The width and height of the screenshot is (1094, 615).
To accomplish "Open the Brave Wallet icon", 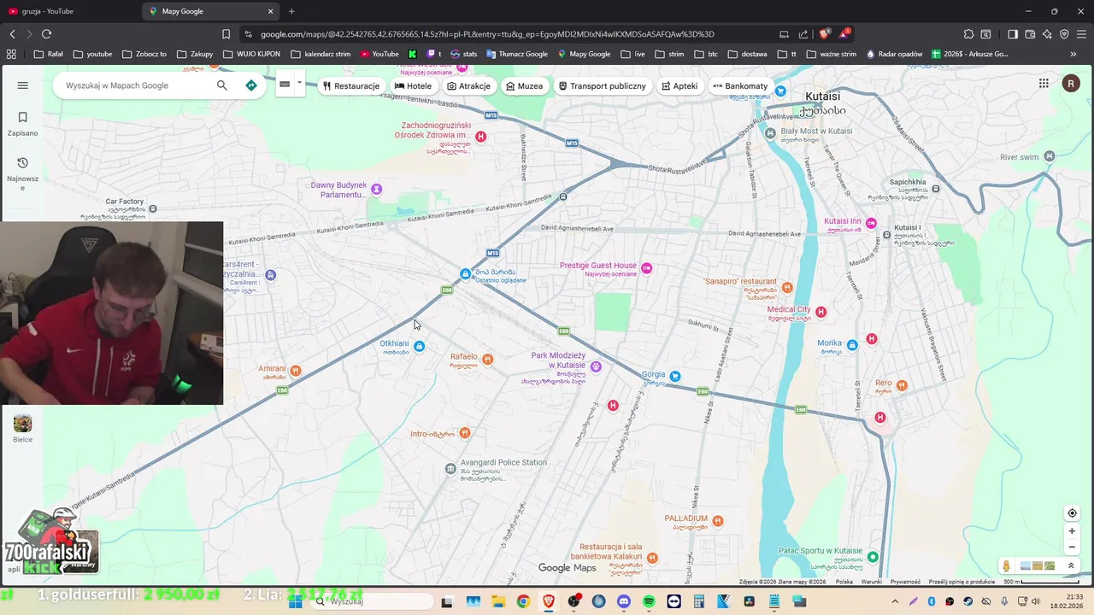I will point(1030,34).
